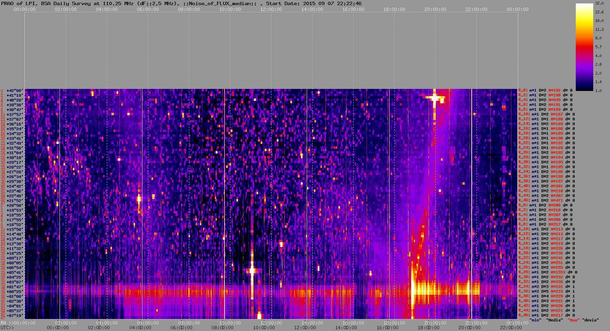Click the plot title Start Date text

[313, 3]
